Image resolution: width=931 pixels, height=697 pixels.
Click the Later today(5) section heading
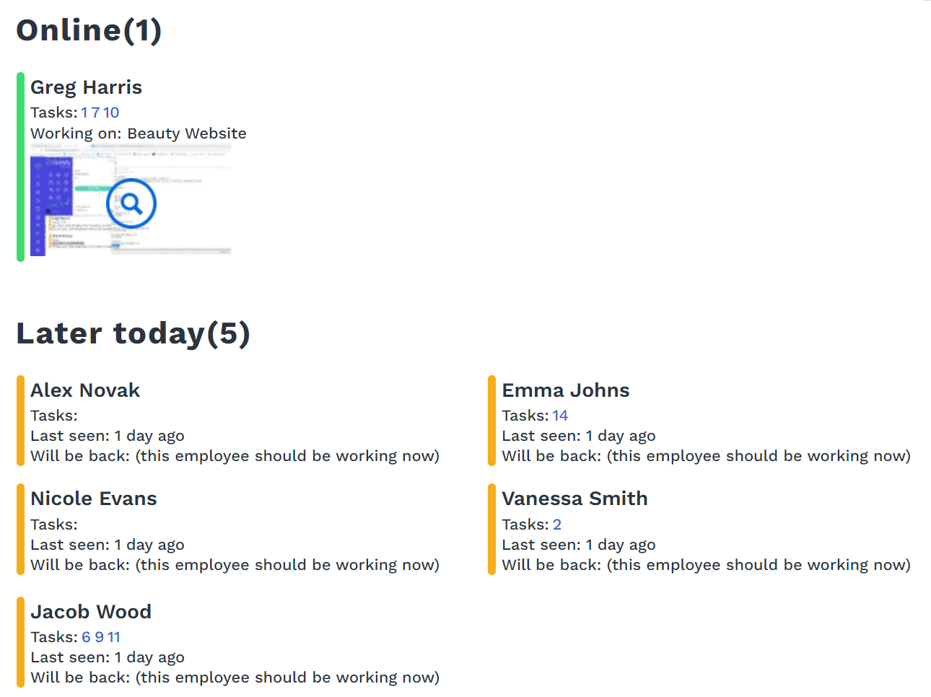click(x=133, y=333)
